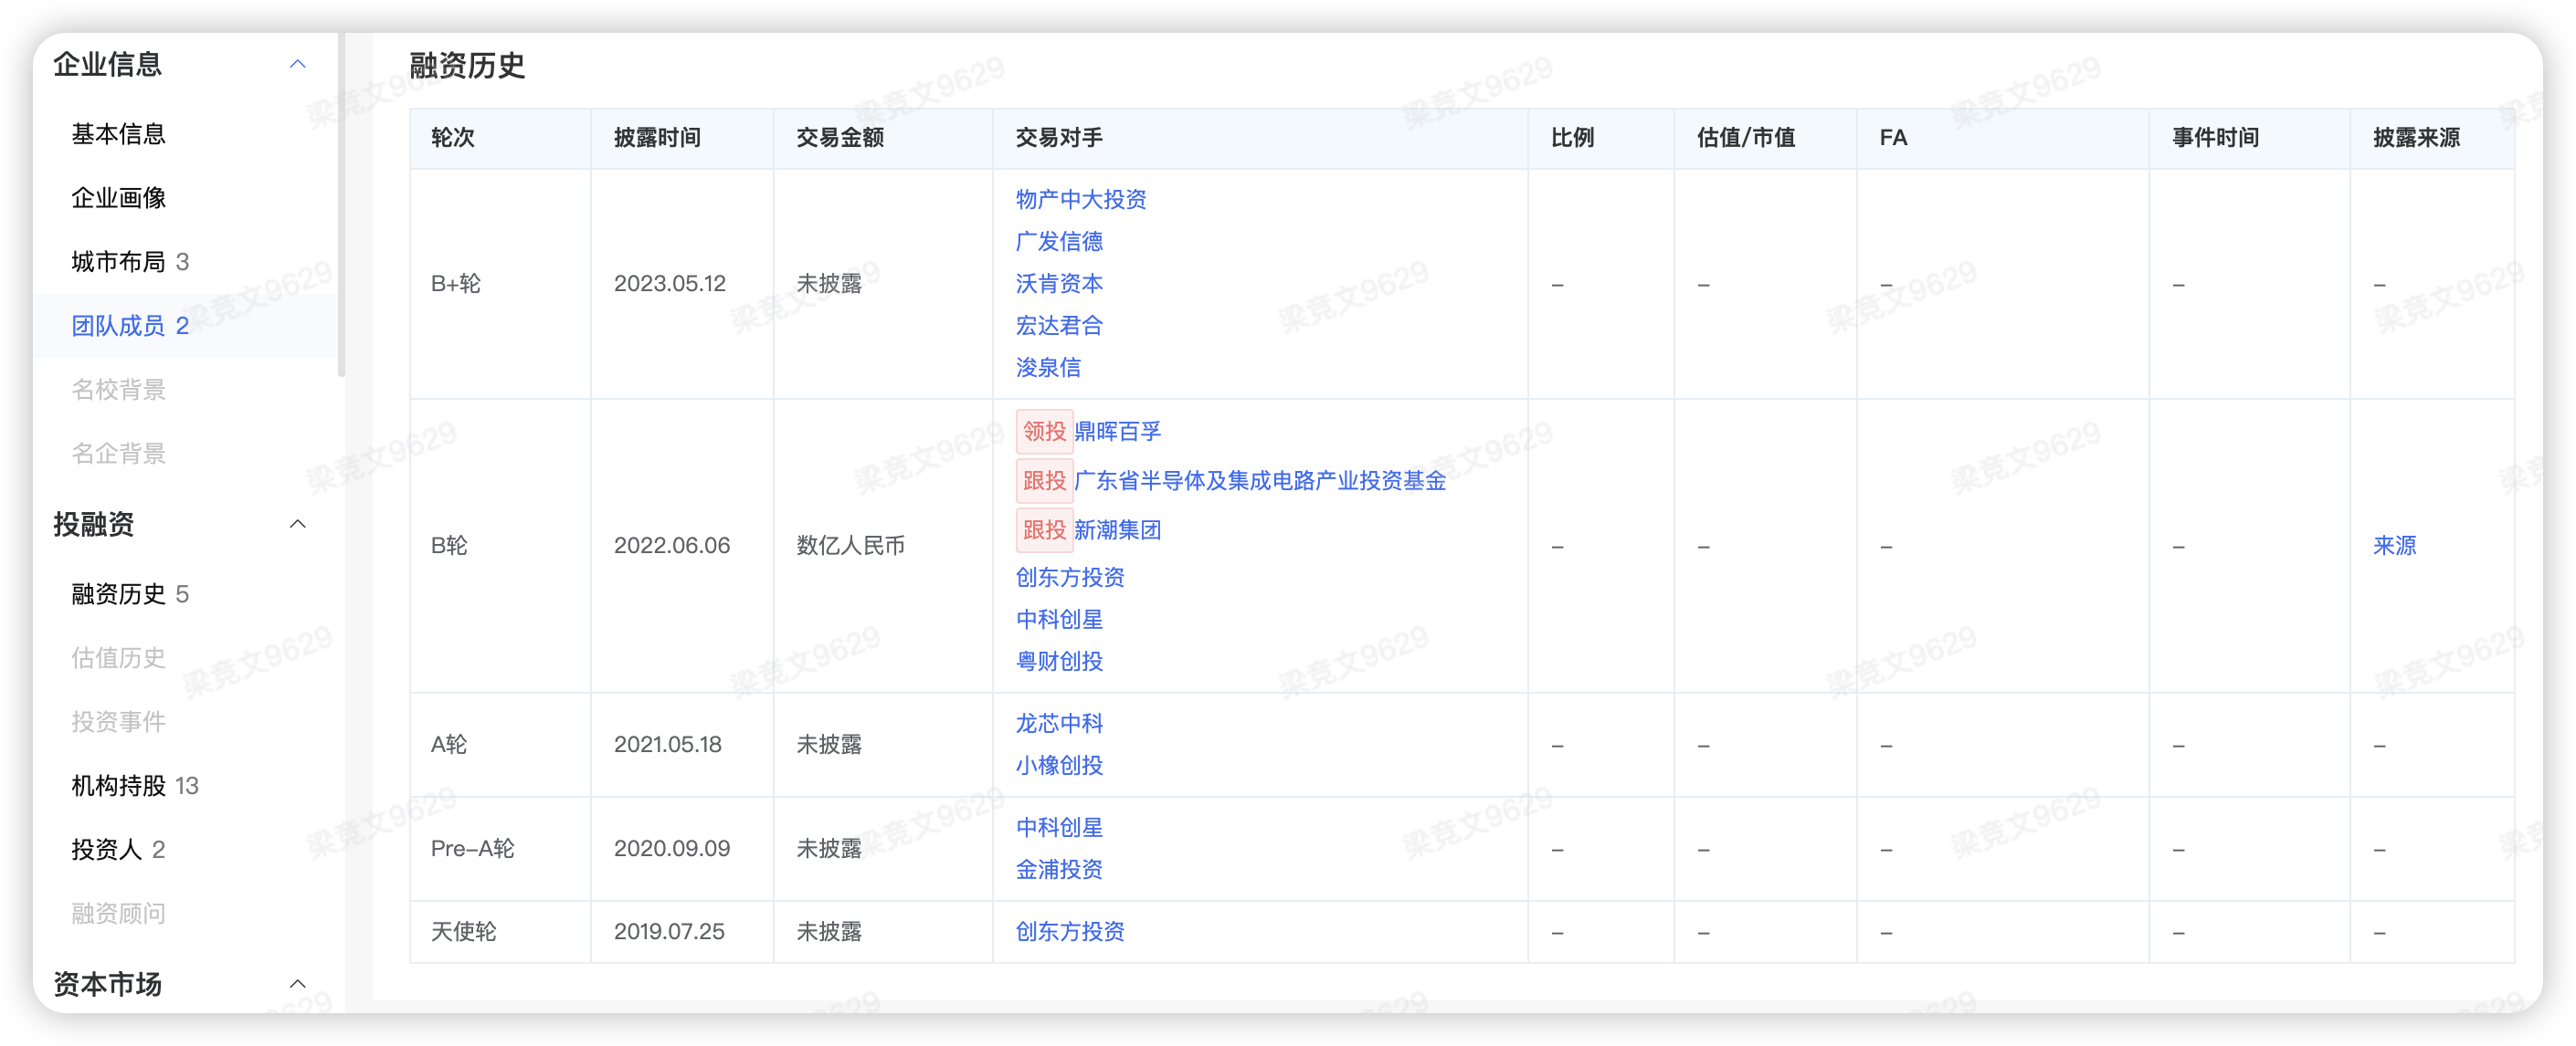Open investor 小橡创投 link
Screen dimensions: 2576x1046
click(1059, 765)
